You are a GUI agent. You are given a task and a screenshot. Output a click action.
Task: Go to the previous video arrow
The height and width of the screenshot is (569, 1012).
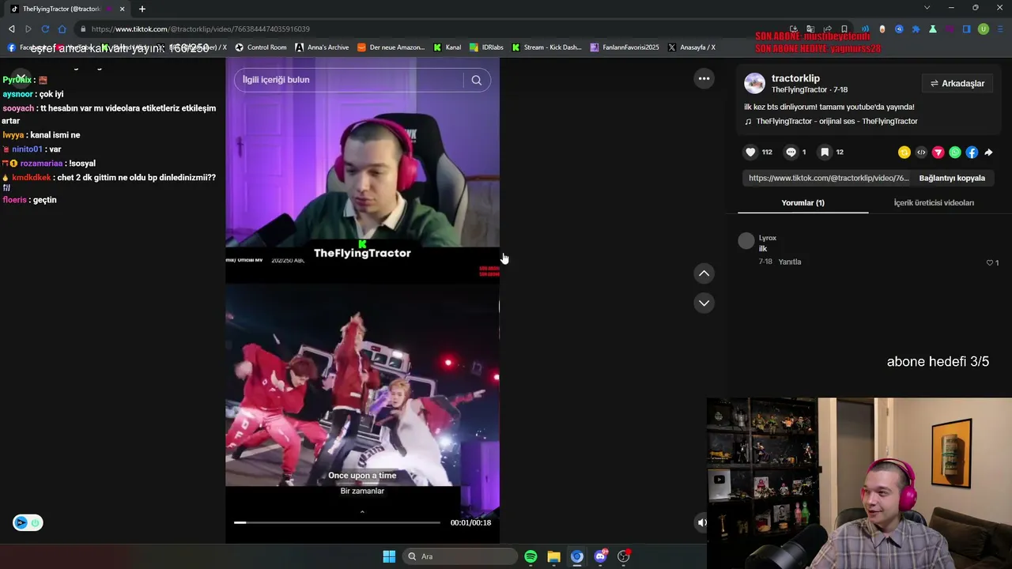click(x=704, y=273)
